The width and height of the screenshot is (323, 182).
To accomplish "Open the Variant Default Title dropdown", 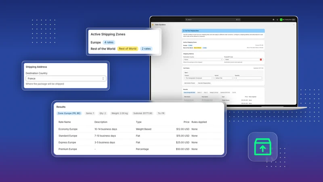I will coord(224,78).
